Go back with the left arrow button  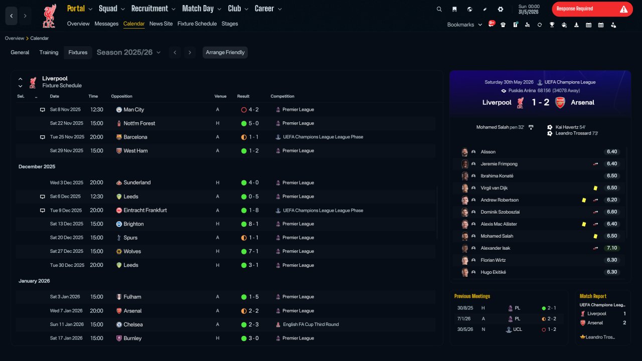pyautogui.click(x=12, y=16)
